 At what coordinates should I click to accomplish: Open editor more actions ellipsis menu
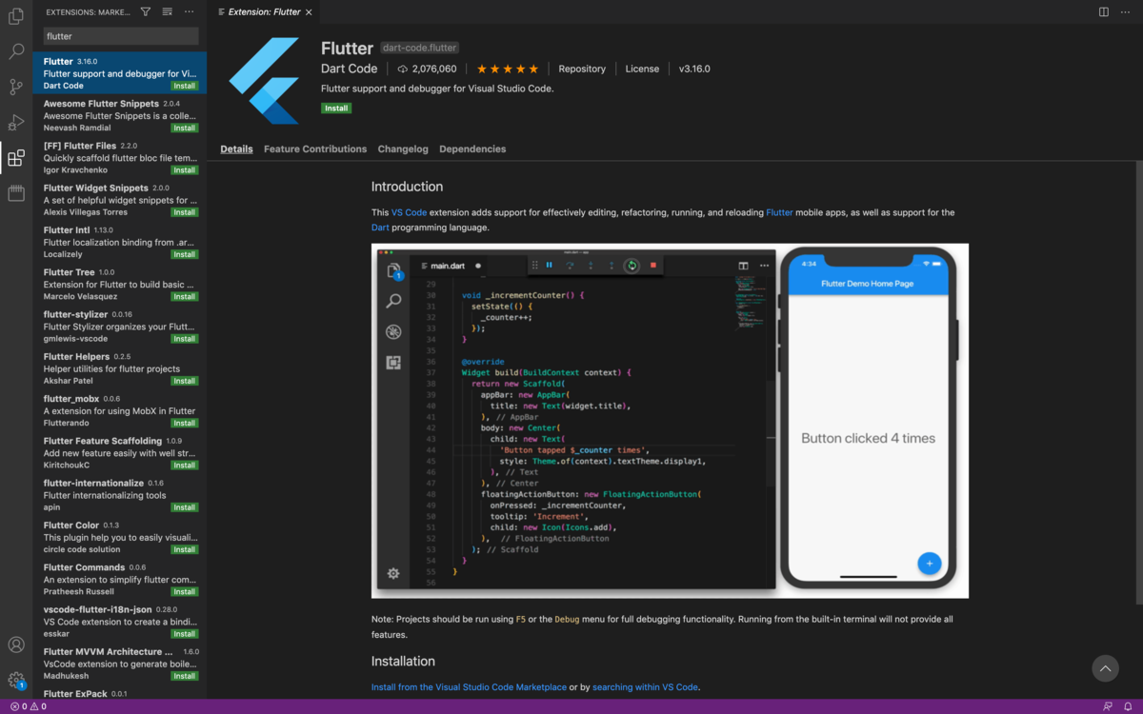[x=1126, y=11]
